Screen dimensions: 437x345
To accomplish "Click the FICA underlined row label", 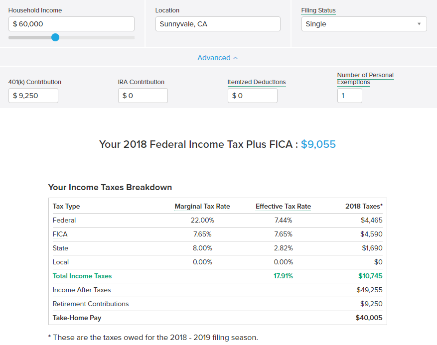I will (x=60, y=234).
